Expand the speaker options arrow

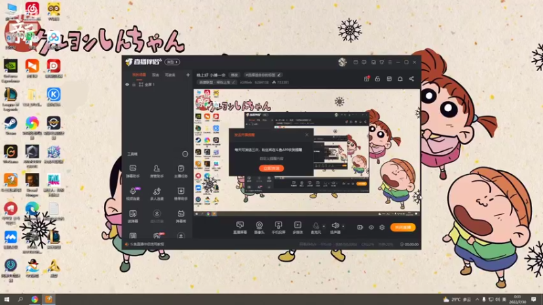coord(343,226)
